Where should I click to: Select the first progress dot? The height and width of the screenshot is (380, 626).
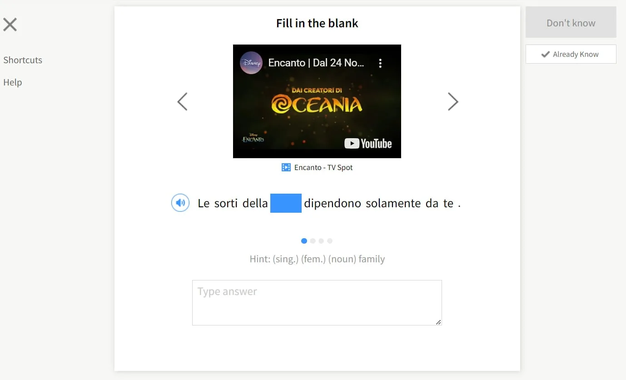[304, 241]
